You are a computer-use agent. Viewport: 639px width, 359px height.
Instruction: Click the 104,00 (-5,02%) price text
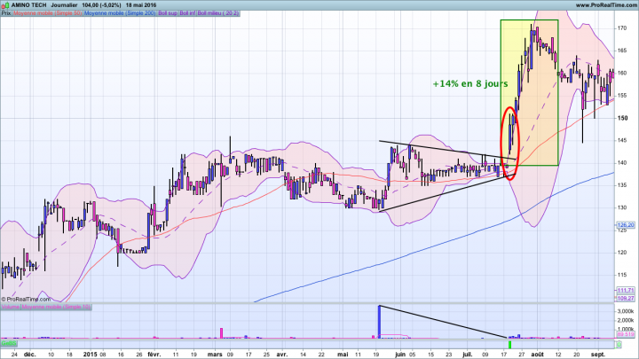(101, 5)
